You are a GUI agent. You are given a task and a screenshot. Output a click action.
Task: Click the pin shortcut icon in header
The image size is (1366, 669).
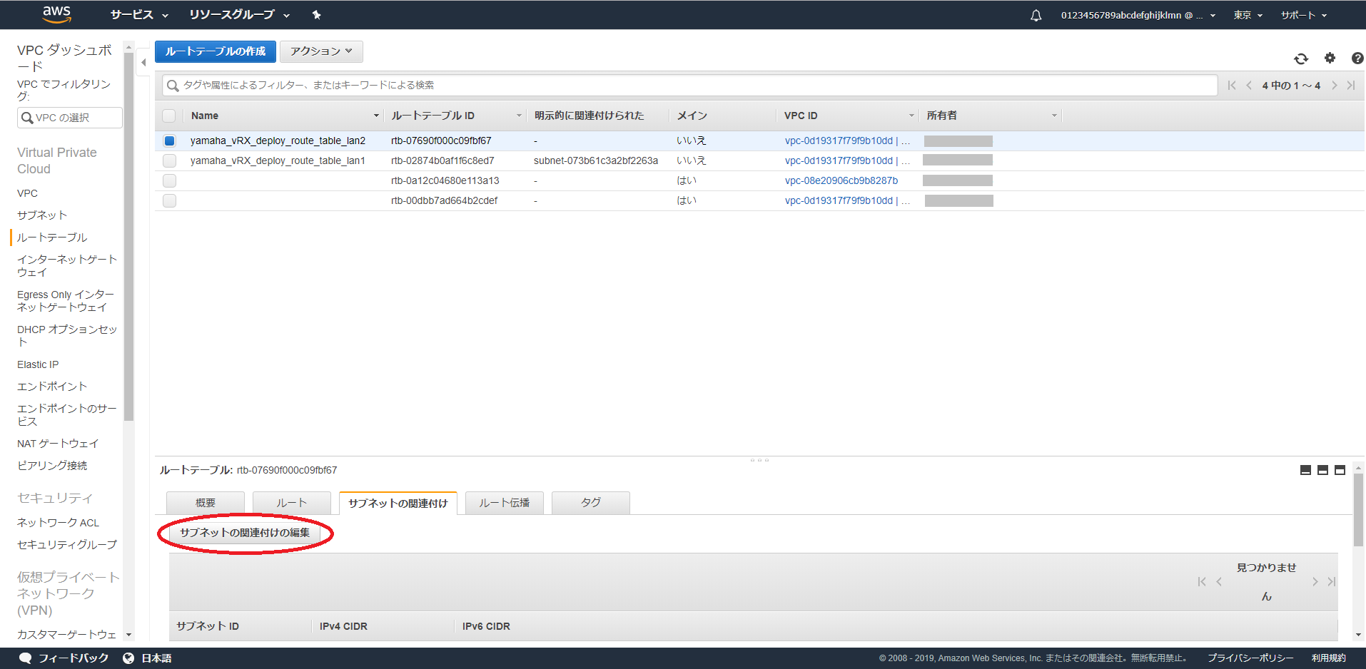tap(316, 15)
